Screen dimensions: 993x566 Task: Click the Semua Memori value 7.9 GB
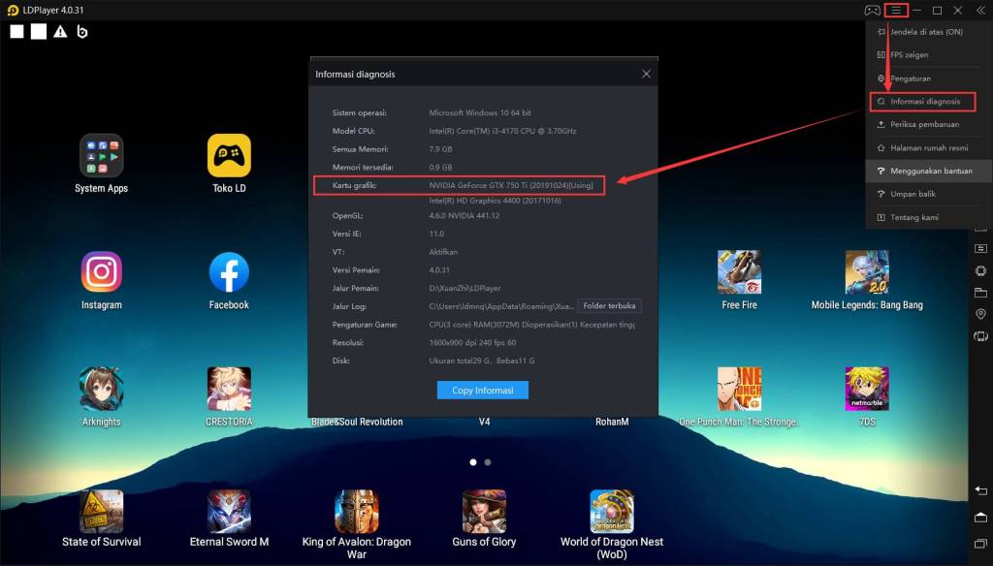(441, 149)
